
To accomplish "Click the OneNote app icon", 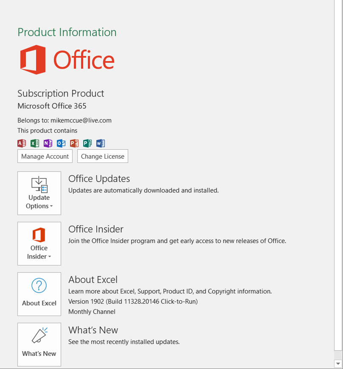I will point(48,143).
